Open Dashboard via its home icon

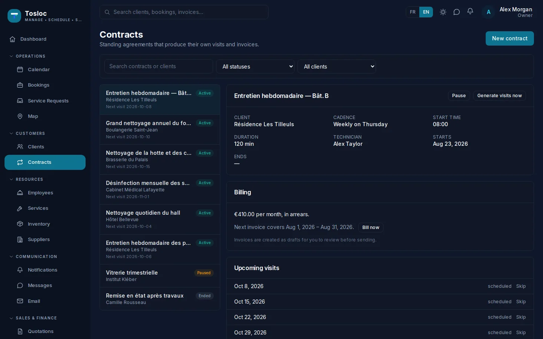12,39
